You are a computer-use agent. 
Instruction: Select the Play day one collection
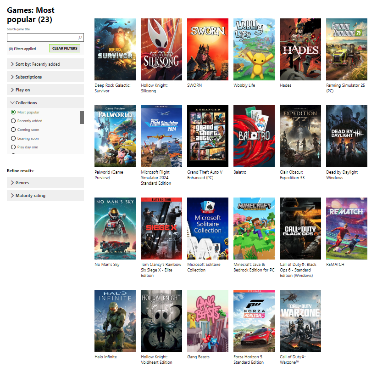point(13,147)
